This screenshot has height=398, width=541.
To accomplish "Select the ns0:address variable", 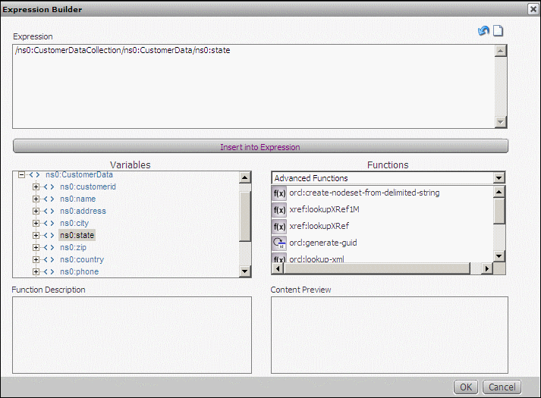I will [x=83, y=211].
